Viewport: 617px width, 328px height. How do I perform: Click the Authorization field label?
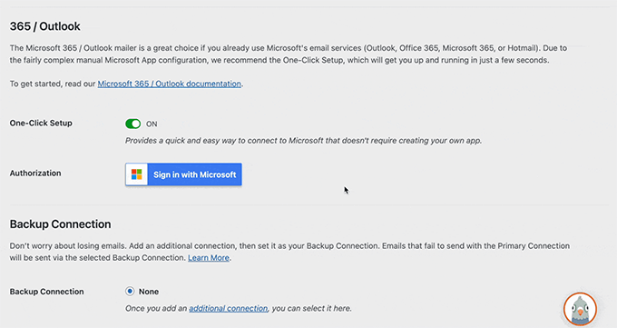pos(35,173)
